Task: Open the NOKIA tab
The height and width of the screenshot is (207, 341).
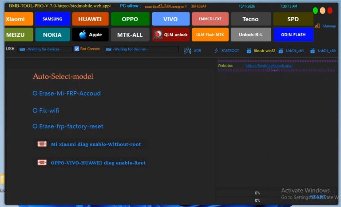Action: 52,34
